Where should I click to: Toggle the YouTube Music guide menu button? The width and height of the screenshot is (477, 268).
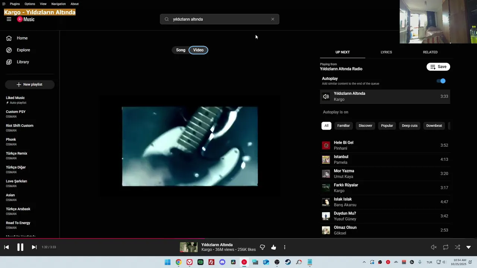(x=9, y=19)
